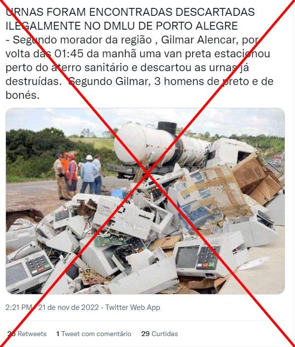Click the headline "URNAS FORAM ENCONTRADAS DESCARTADAS"
295x347 pixels.
click(x=130, y=12)
